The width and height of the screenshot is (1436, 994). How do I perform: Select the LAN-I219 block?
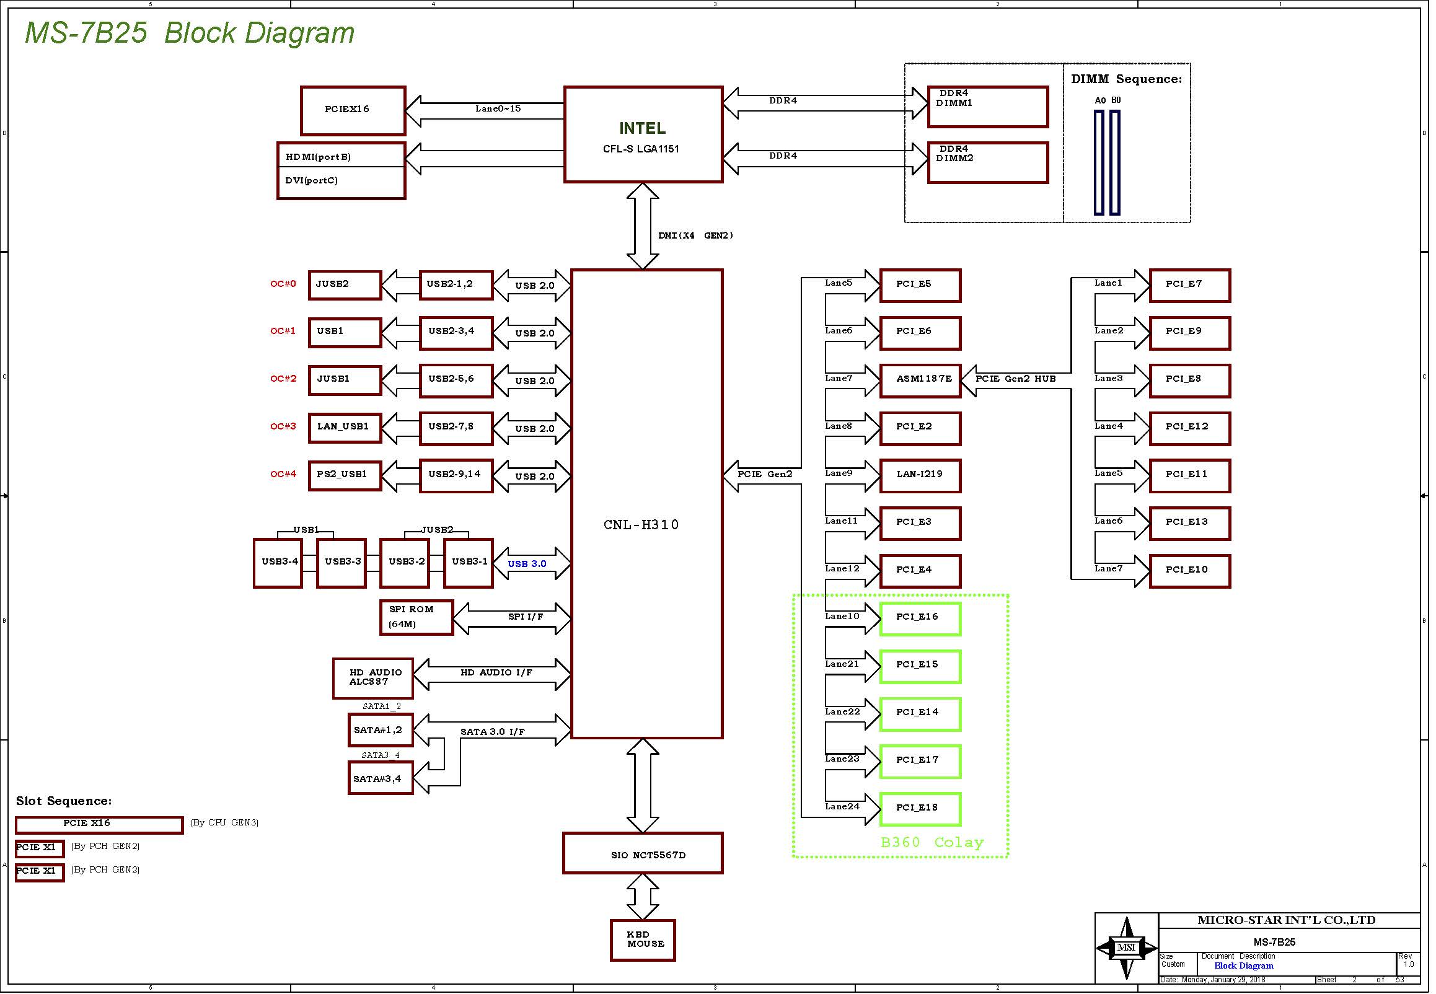coord(920,476)
